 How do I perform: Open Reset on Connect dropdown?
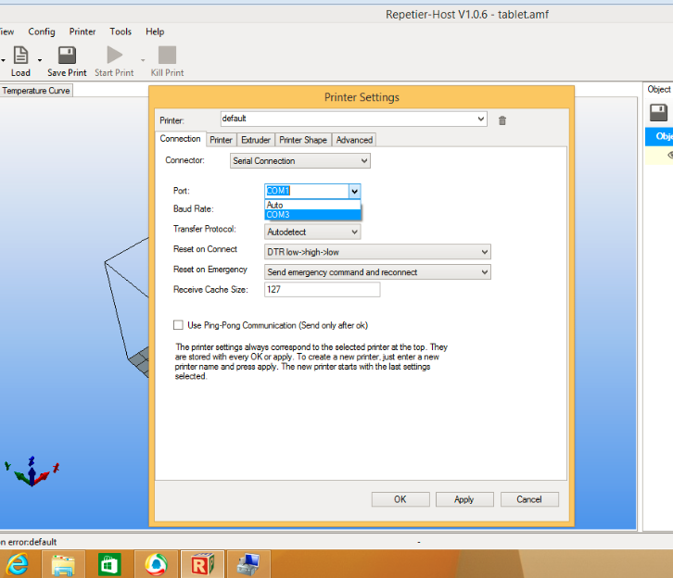coord(377,252)
